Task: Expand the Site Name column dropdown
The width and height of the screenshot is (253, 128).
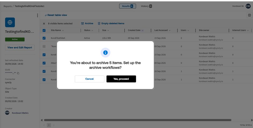Action: coord(63,30)
